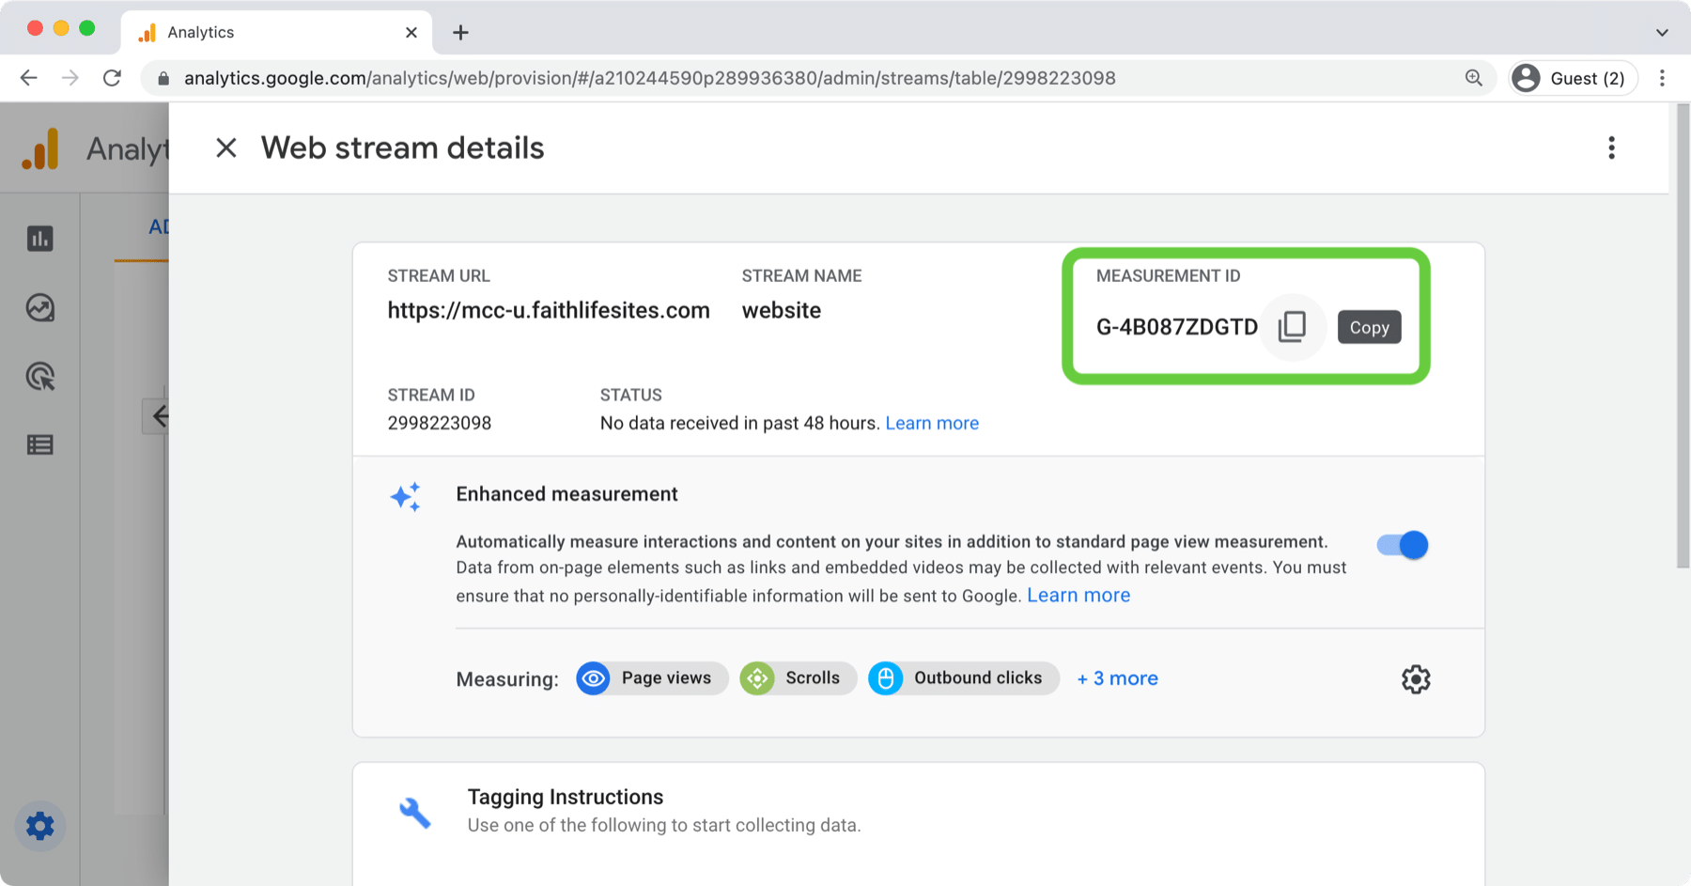Screen dimensions: 1691x886
Task: Turn off the Enhanced measurement switch
Action: 1403,545
